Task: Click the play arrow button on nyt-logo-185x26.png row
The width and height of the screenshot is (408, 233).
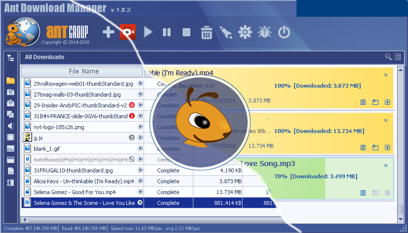Action: pyautogui.click(x=140, y=127)
